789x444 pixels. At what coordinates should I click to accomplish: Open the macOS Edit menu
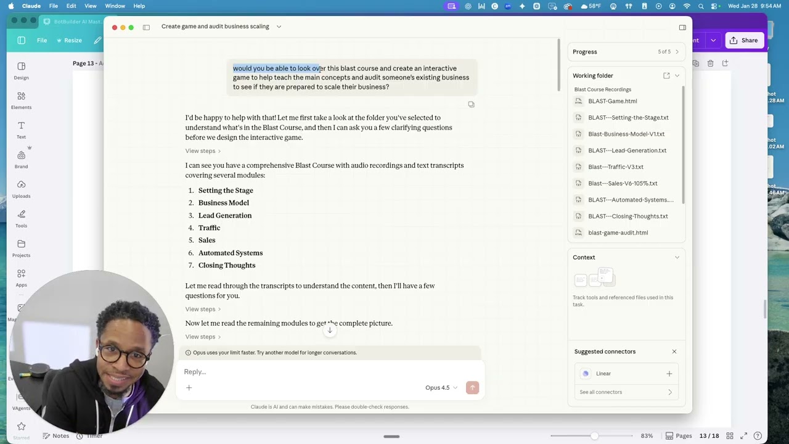[72, 6]
